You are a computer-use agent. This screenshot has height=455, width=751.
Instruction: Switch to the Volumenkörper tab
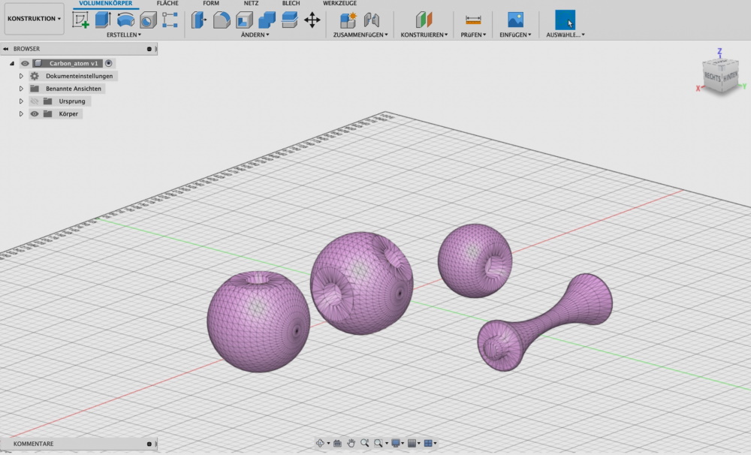click(106, 3)
